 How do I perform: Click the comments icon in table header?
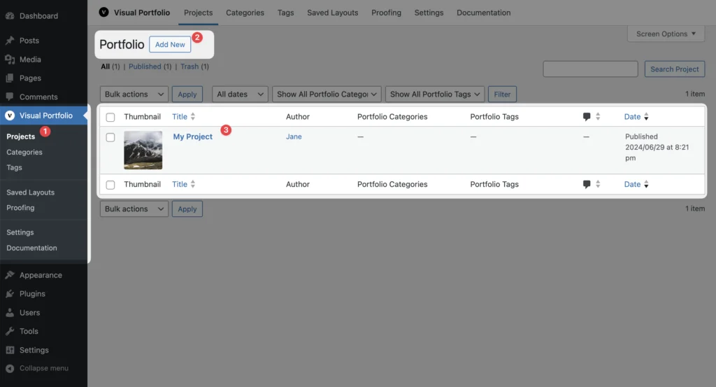pyautogui.click(x=587, y=116)
